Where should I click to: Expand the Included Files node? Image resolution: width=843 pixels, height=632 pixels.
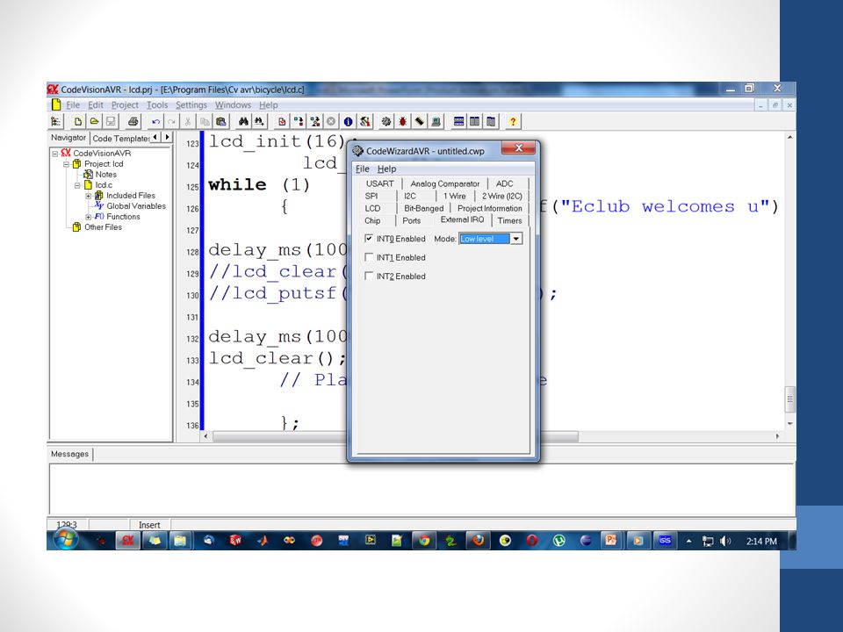[x=88, y=196]
